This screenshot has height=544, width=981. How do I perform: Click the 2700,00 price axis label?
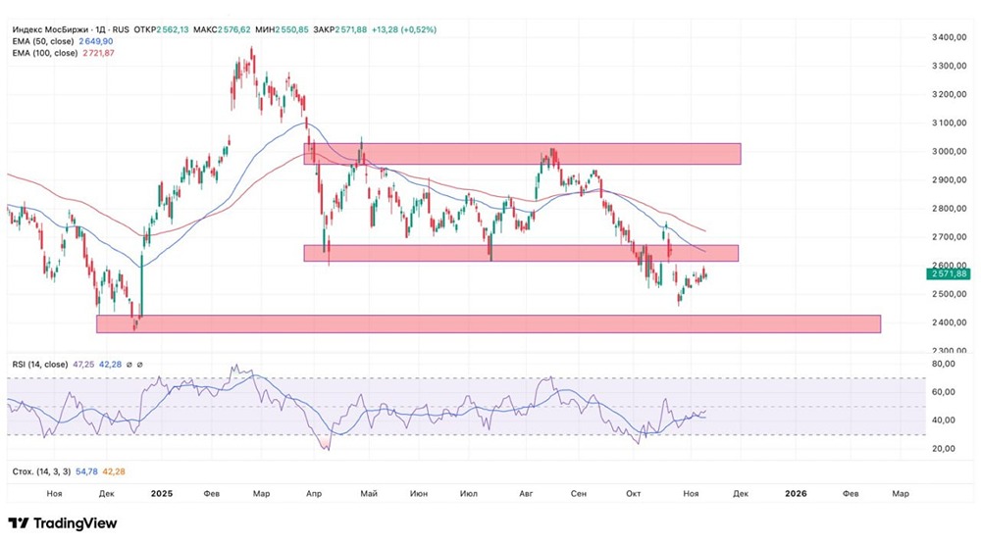tap(949, 237)
